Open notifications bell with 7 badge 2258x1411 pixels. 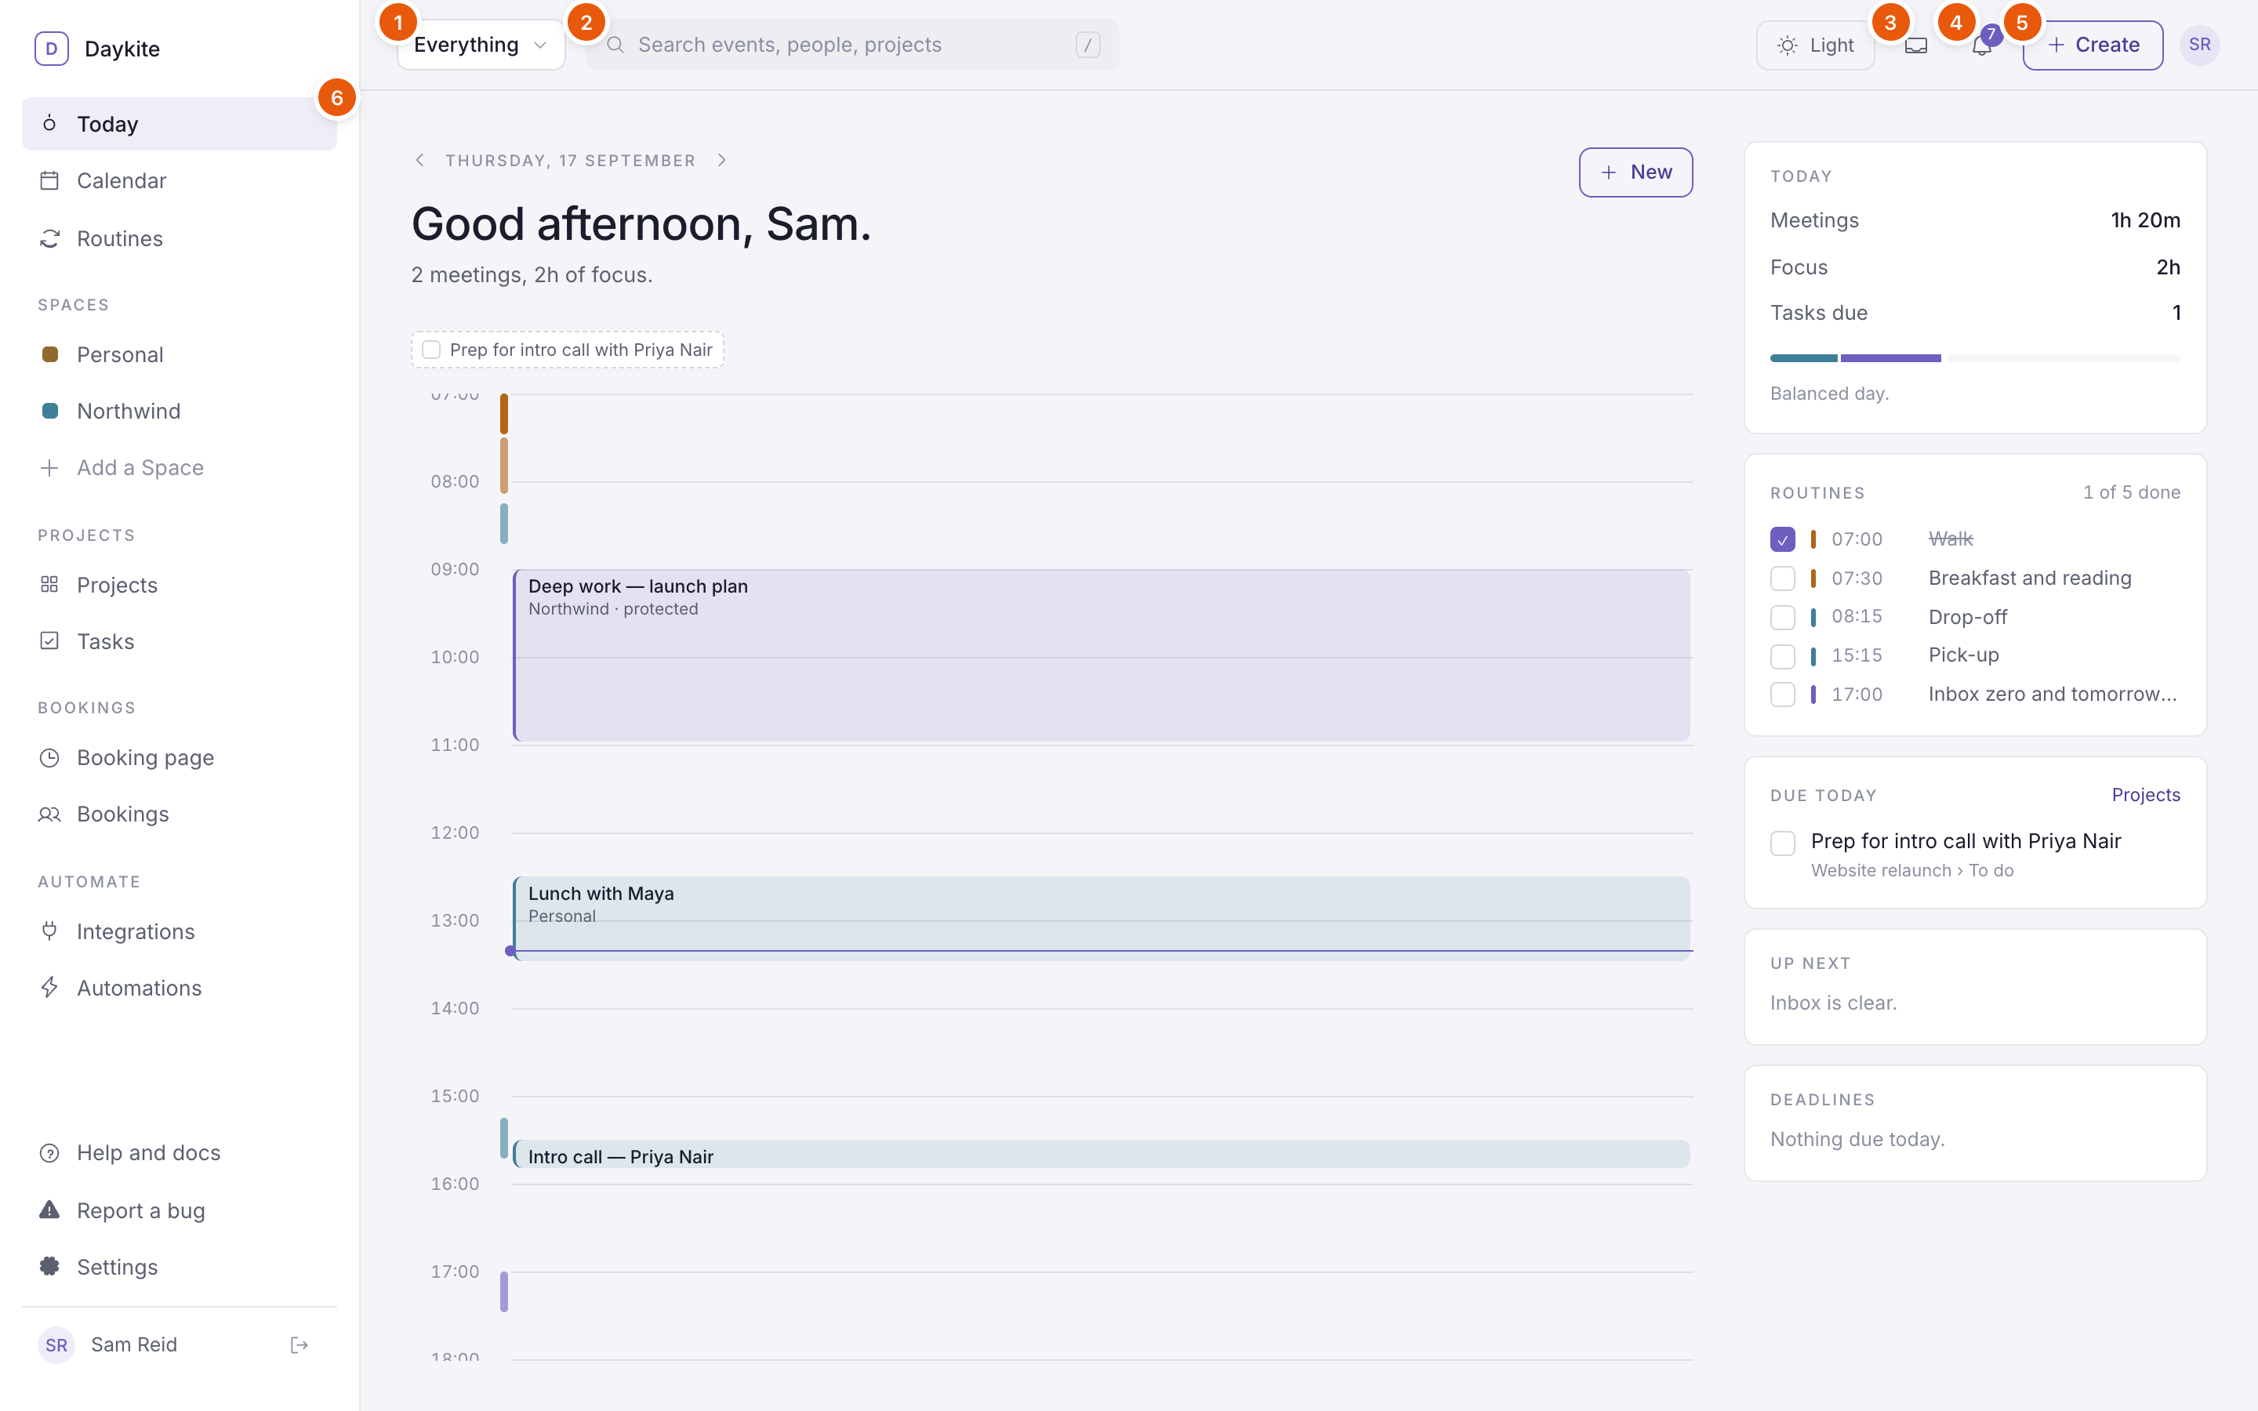click(1982, 45)
